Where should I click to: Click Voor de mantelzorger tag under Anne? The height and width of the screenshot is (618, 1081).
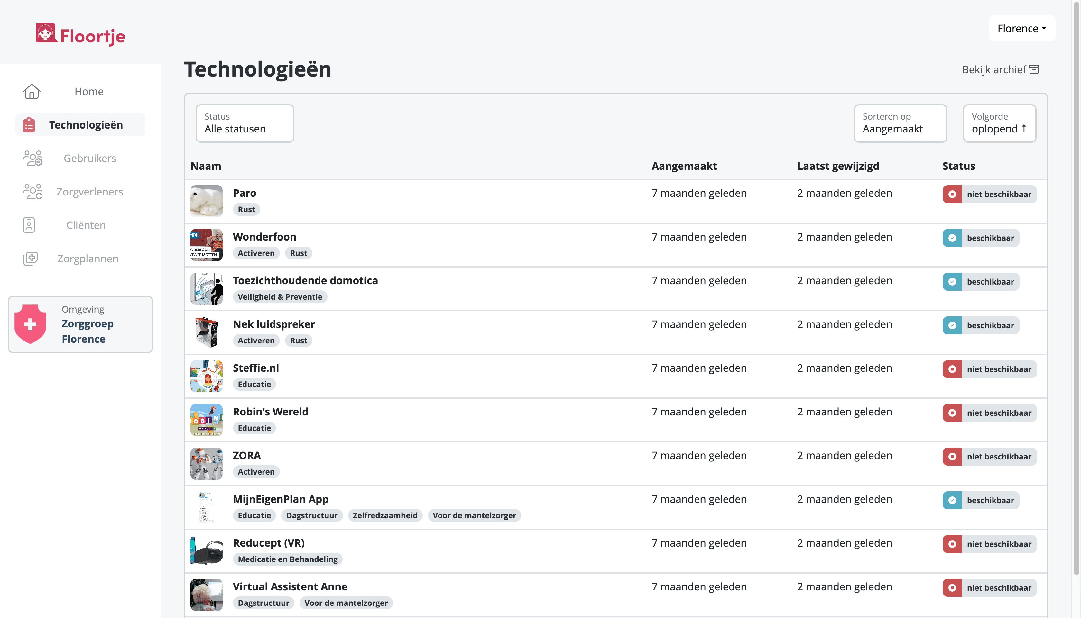(346, 603)
